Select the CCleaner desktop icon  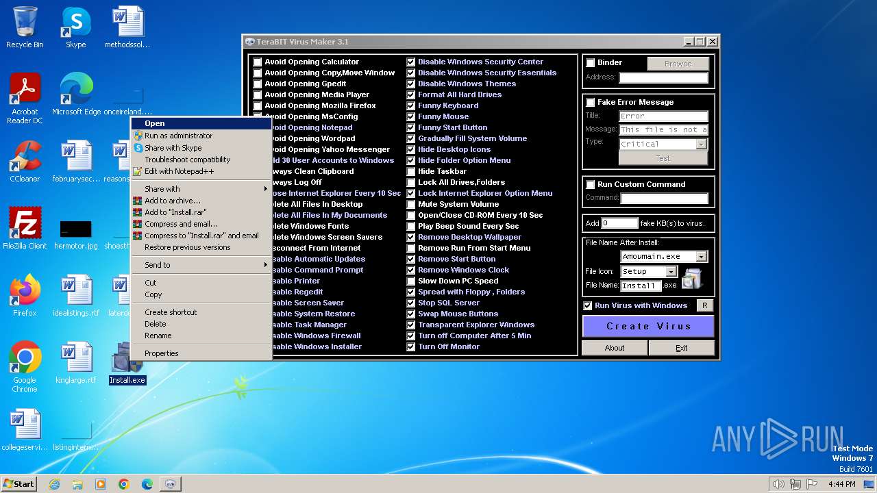[25, 161]
